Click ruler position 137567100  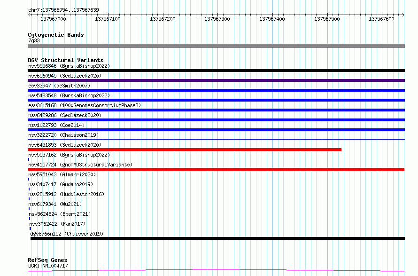(108, 19)
